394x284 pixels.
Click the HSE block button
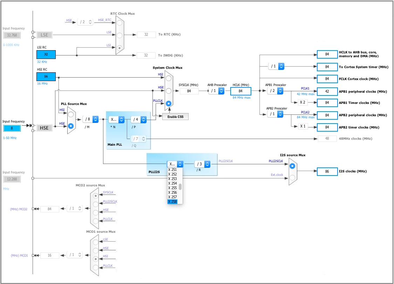coord(44,128)
